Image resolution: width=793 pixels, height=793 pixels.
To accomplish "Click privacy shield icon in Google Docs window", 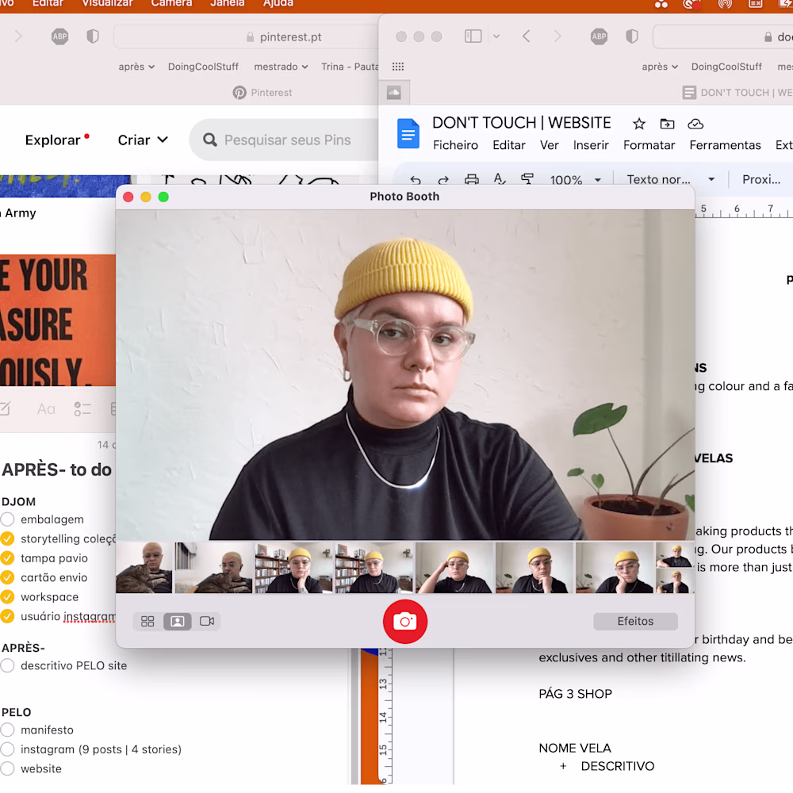I will click(x=632, y=36).
